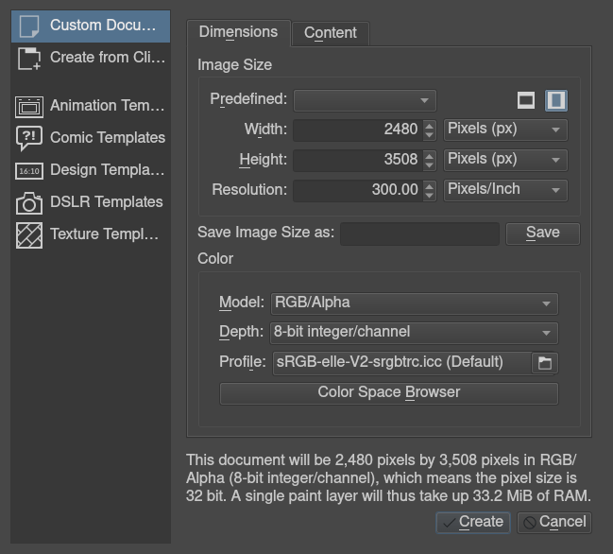Toggle portrait orientation button
Viewport: 613px width, 554px height.
pos(556,100)
